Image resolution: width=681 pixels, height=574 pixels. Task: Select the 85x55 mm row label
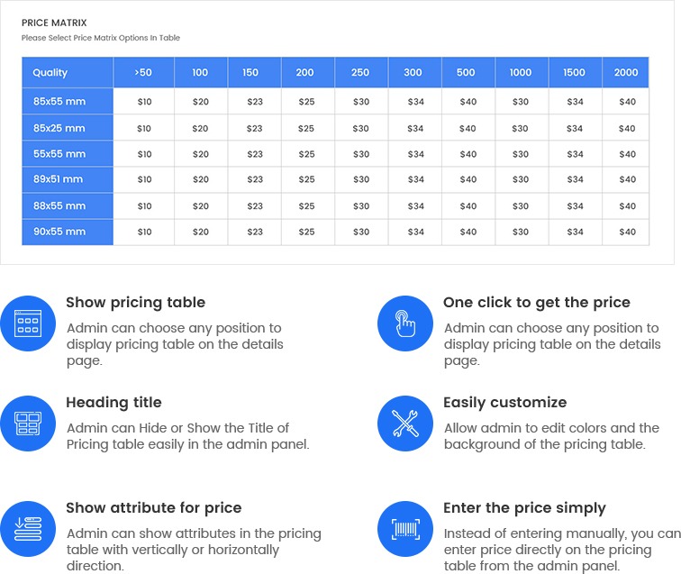[68, 102]
